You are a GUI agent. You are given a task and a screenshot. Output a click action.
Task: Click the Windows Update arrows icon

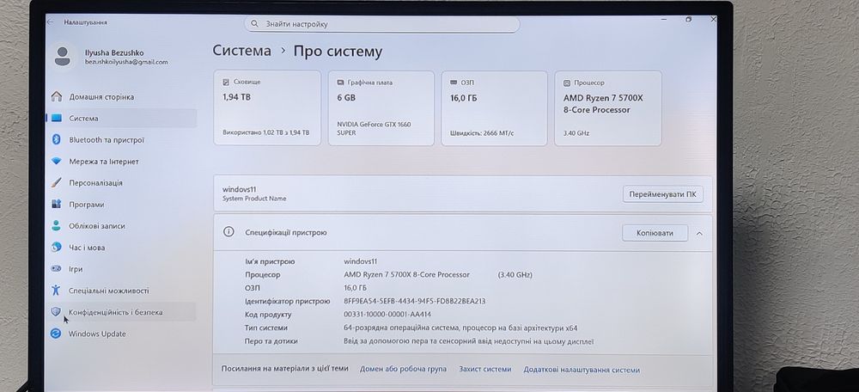[55, 334]
